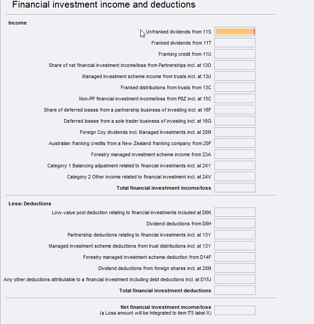Click the Non-PP financial investment 15C field
The height and width of the screenshot is (324, 314).
tap(234, 99)
